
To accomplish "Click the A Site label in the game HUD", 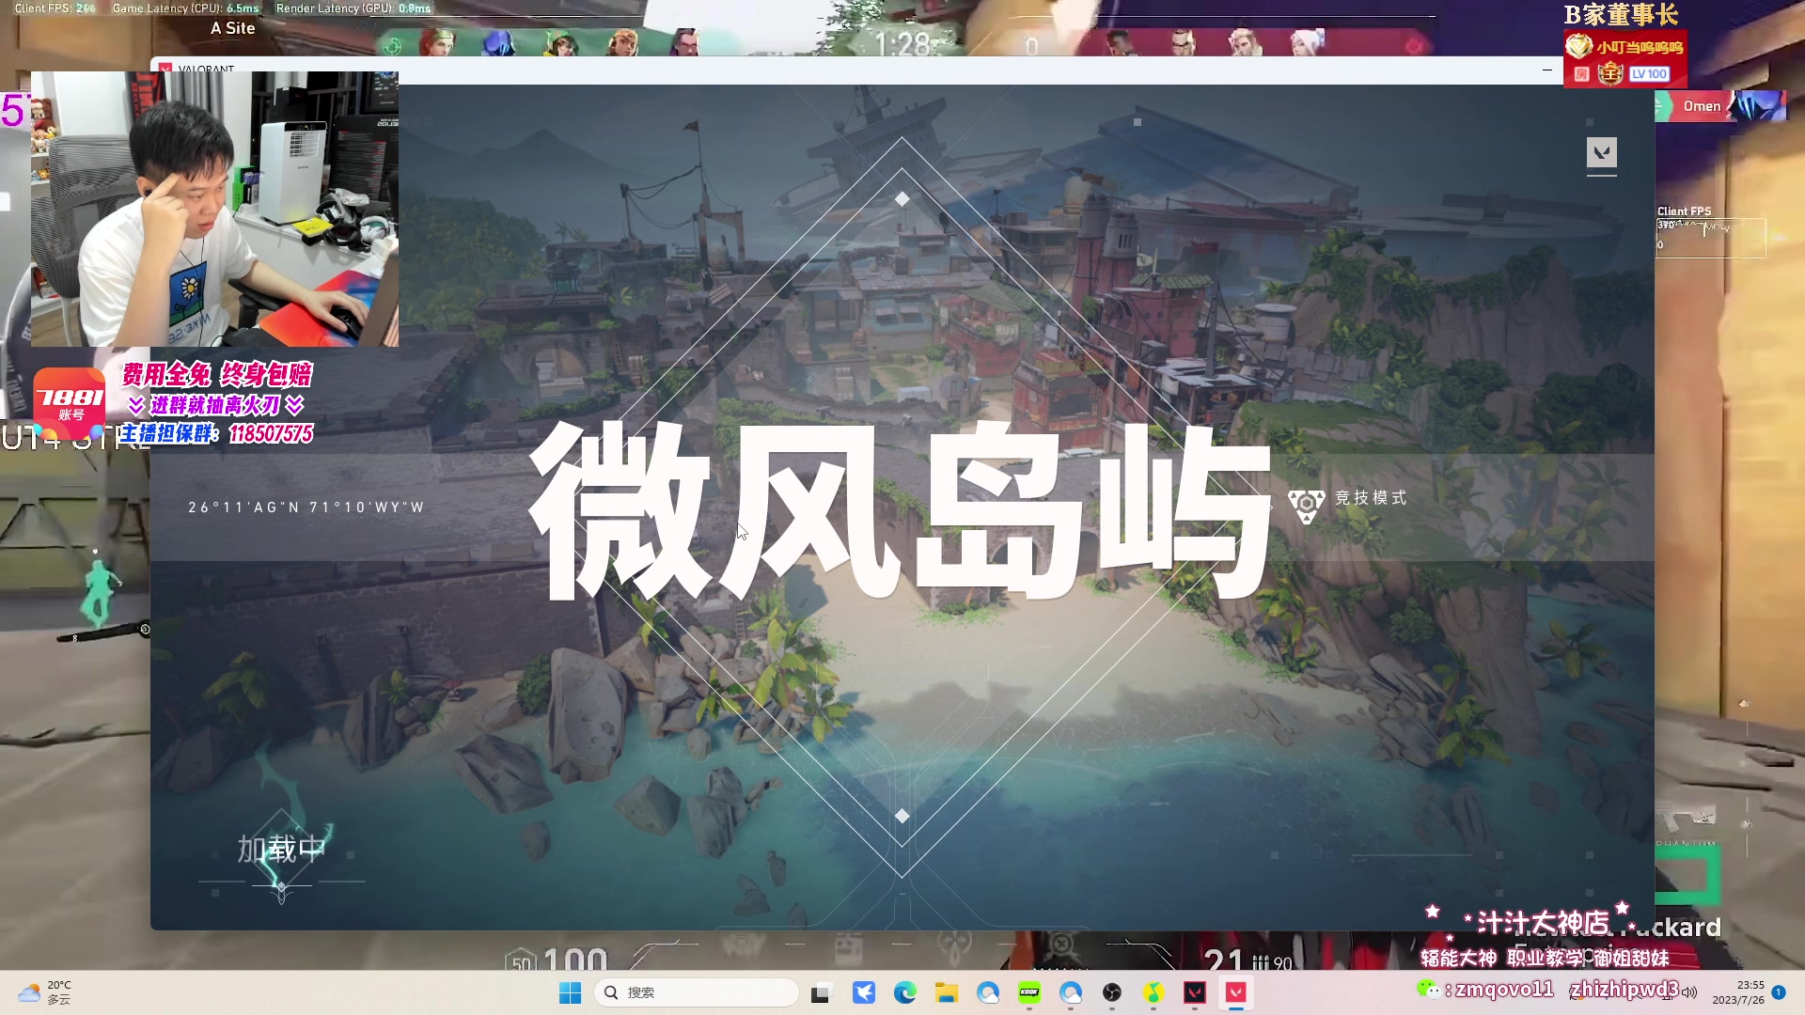I will pos(233,28).
